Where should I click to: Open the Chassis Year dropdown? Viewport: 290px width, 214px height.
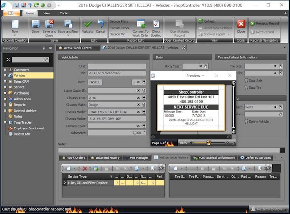(x=144, y=98)
